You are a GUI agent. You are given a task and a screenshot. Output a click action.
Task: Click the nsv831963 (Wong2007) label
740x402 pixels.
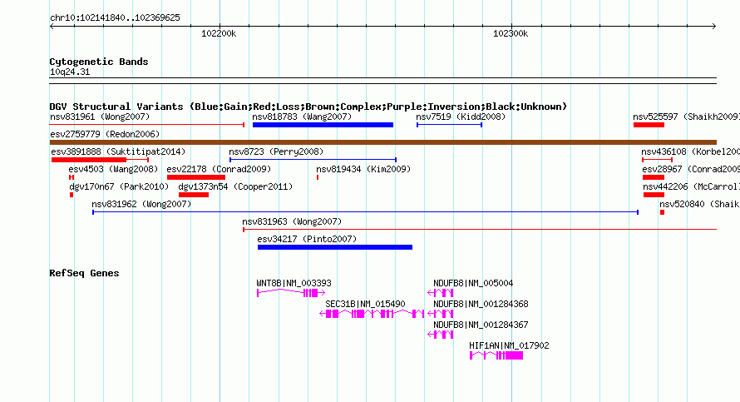click(292, 221)
